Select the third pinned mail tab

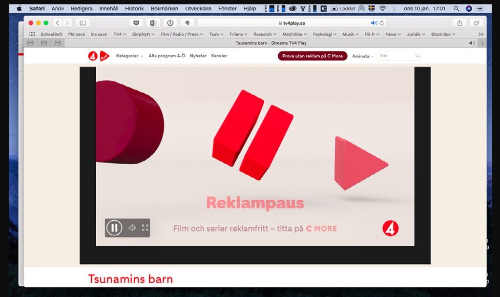[x=58, y=43]
